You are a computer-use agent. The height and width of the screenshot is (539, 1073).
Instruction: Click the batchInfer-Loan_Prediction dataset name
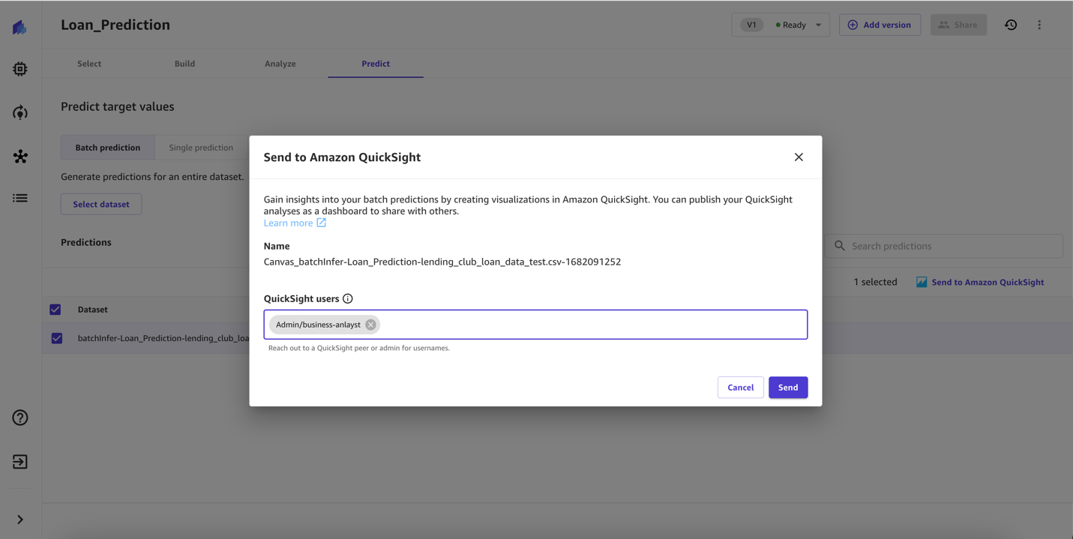[x=163, y=338]
